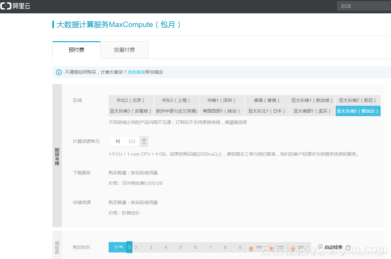Click the ECS search box in header

364,6
